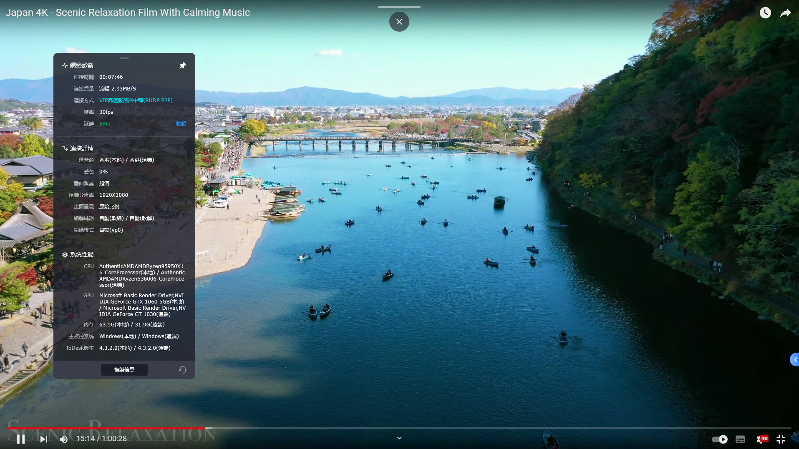
Task: Pin the network diagnostics panel
Action: coord(183,65)
